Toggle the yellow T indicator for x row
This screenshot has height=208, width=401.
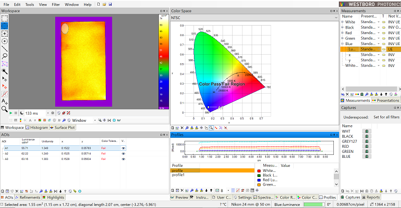click(383, 55)
